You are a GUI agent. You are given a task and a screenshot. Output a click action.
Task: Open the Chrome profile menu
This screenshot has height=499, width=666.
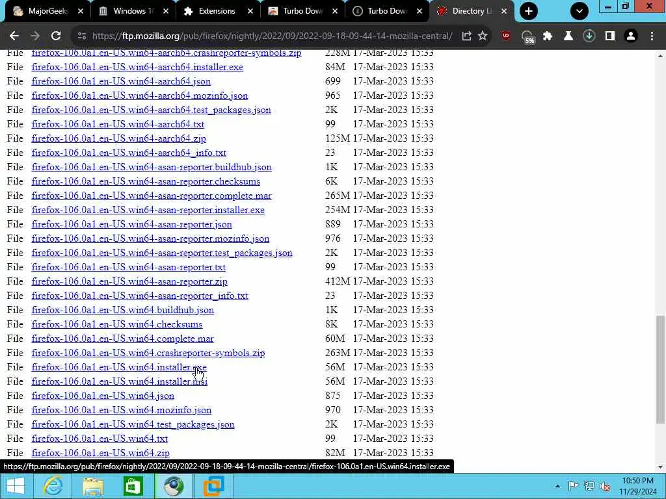[631, 36]
